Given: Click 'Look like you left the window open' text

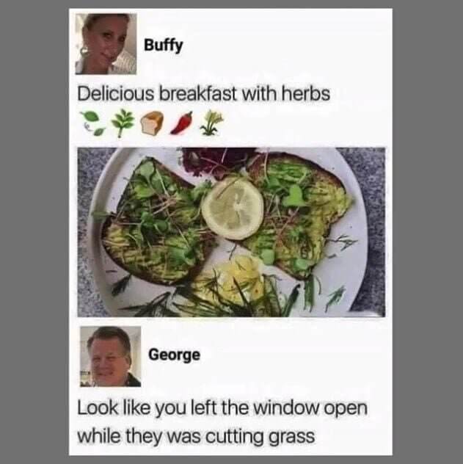Looking at the screenshot, I should point(222,408).
